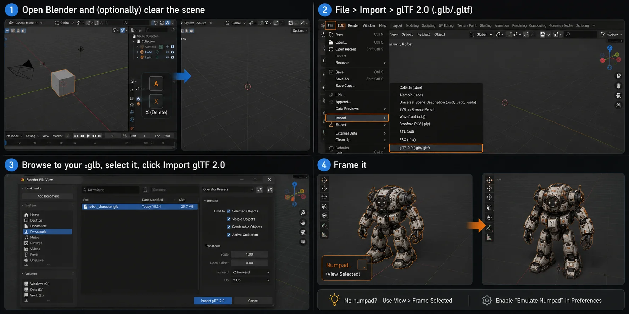Click the camera view icon beside the File View dialog
This screenshot has height=314, width=629.
tap(303, 233)
